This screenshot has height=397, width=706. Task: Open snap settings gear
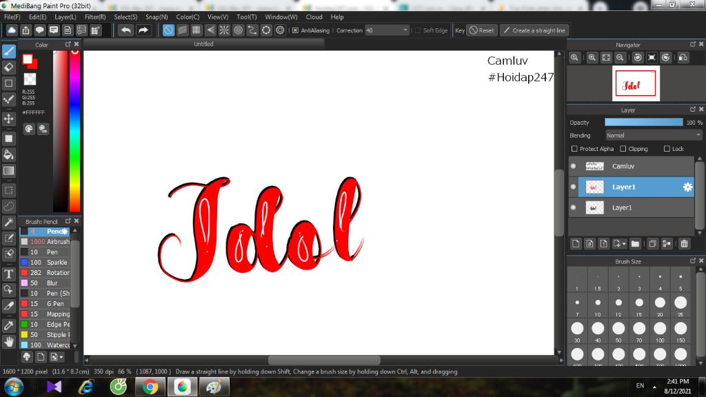[x=280, y=30]
